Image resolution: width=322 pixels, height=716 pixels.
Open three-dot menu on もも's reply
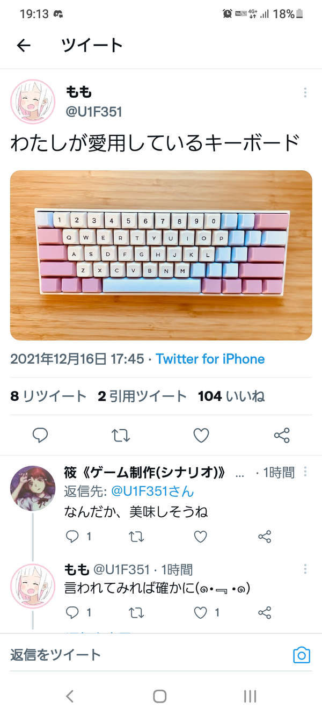point(305,569)
